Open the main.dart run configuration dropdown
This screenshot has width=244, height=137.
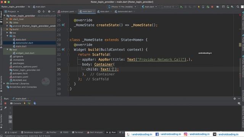click(149, 7)
